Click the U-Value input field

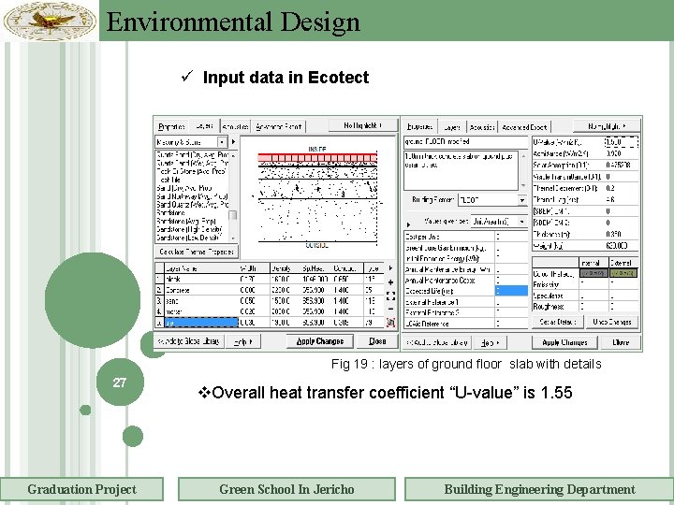(622, 142)
